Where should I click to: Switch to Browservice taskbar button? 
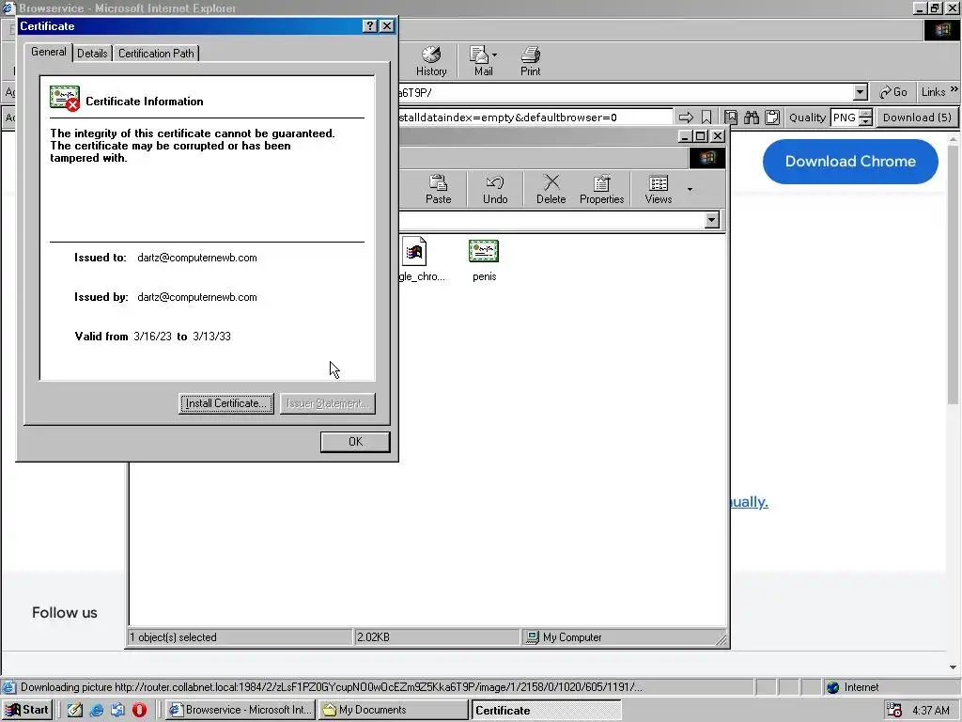pyautogui.click(x=240, y=710)
